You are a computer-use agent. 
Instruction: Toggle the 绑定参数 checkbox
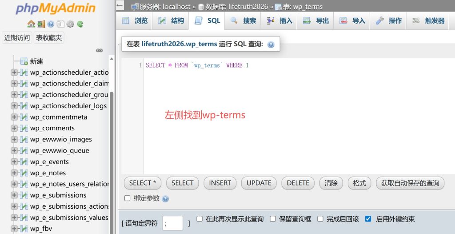pos(127,198)
